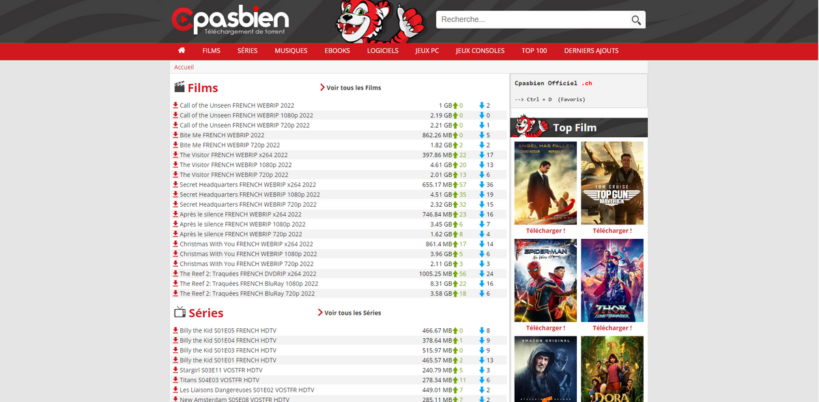Click Télécharger under Top Gun Maverick poster

[612, 231]
